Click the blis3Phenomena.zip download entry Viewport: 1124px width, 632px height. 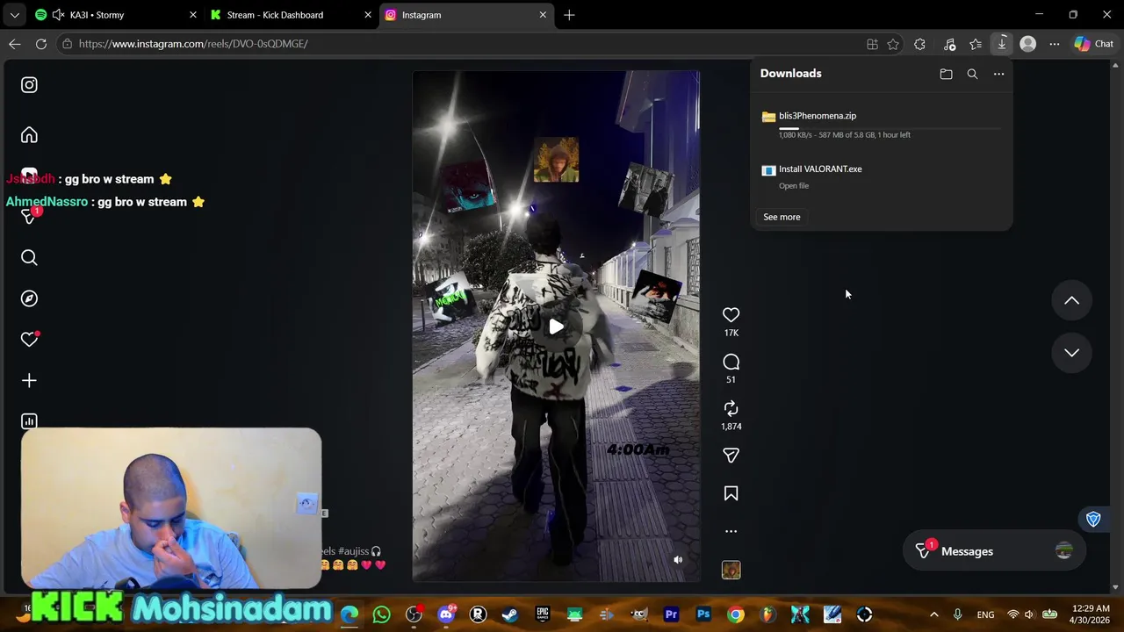pyautogui.click(x=882, y=125)
